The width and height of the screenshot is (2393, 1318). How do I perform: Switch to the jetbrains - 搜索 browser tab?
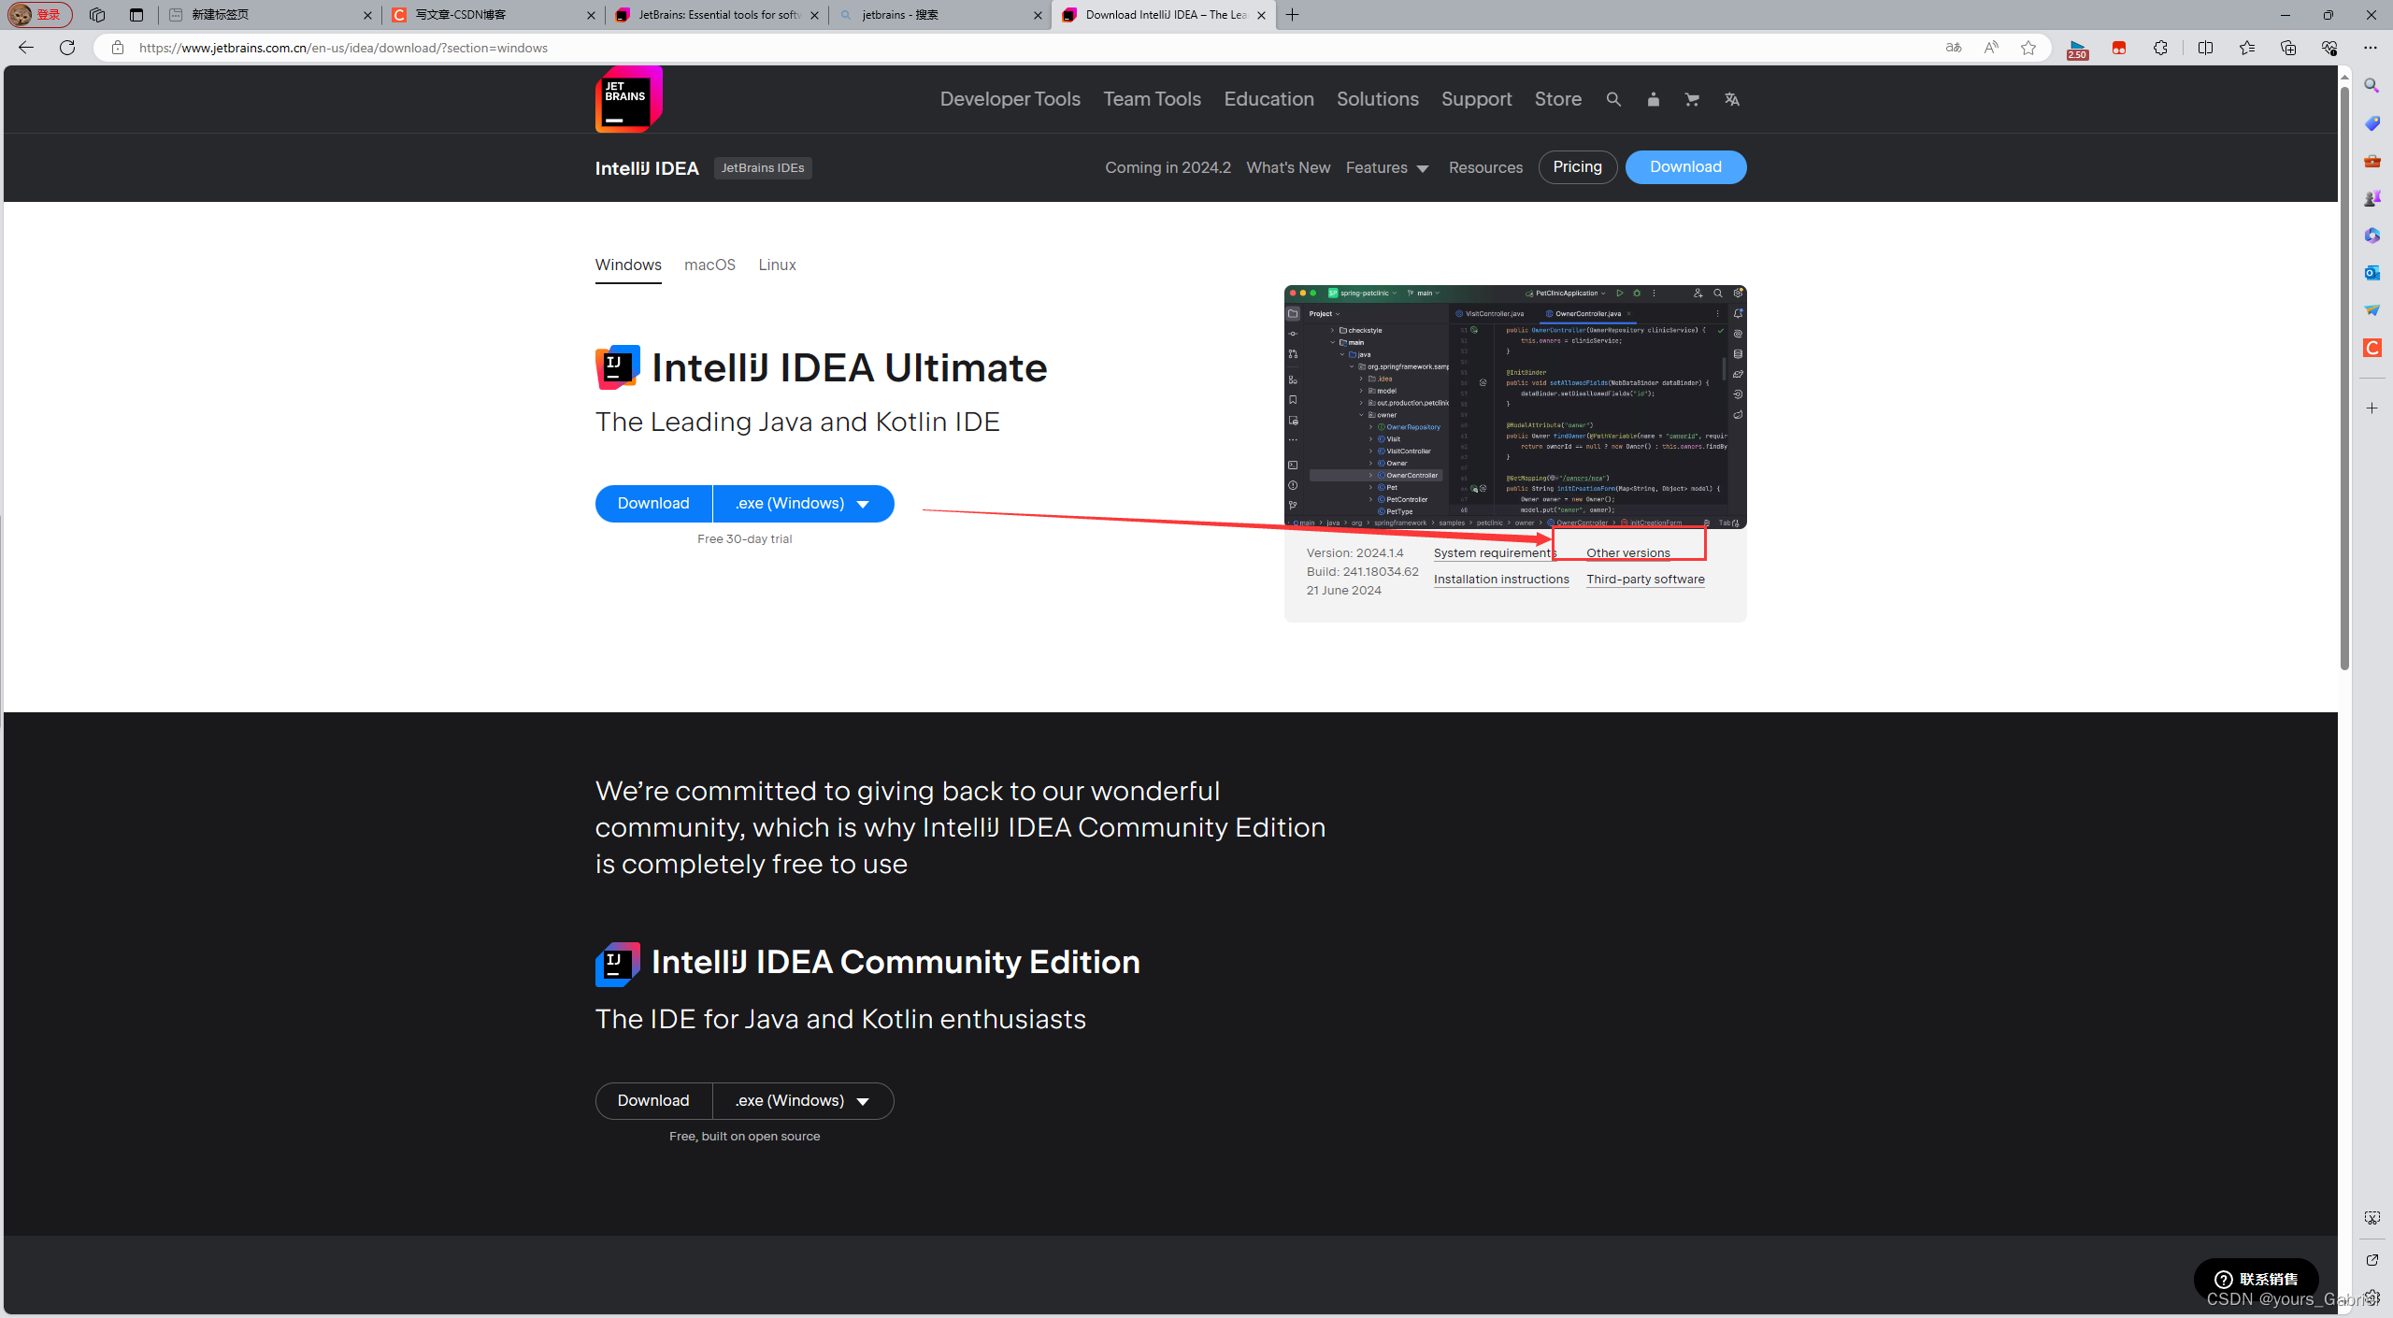click(940, 15)
